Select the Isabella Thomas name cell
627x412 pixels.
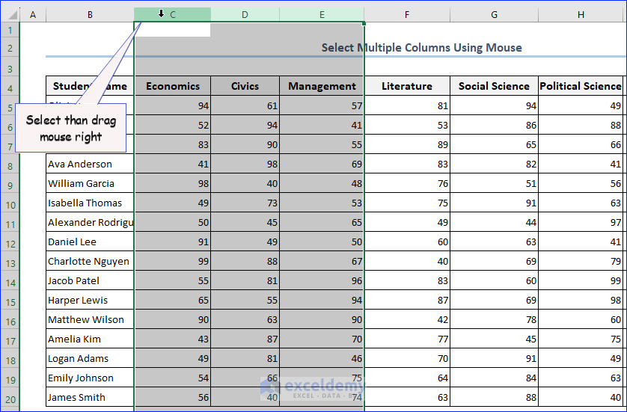(x=90, y=203)
